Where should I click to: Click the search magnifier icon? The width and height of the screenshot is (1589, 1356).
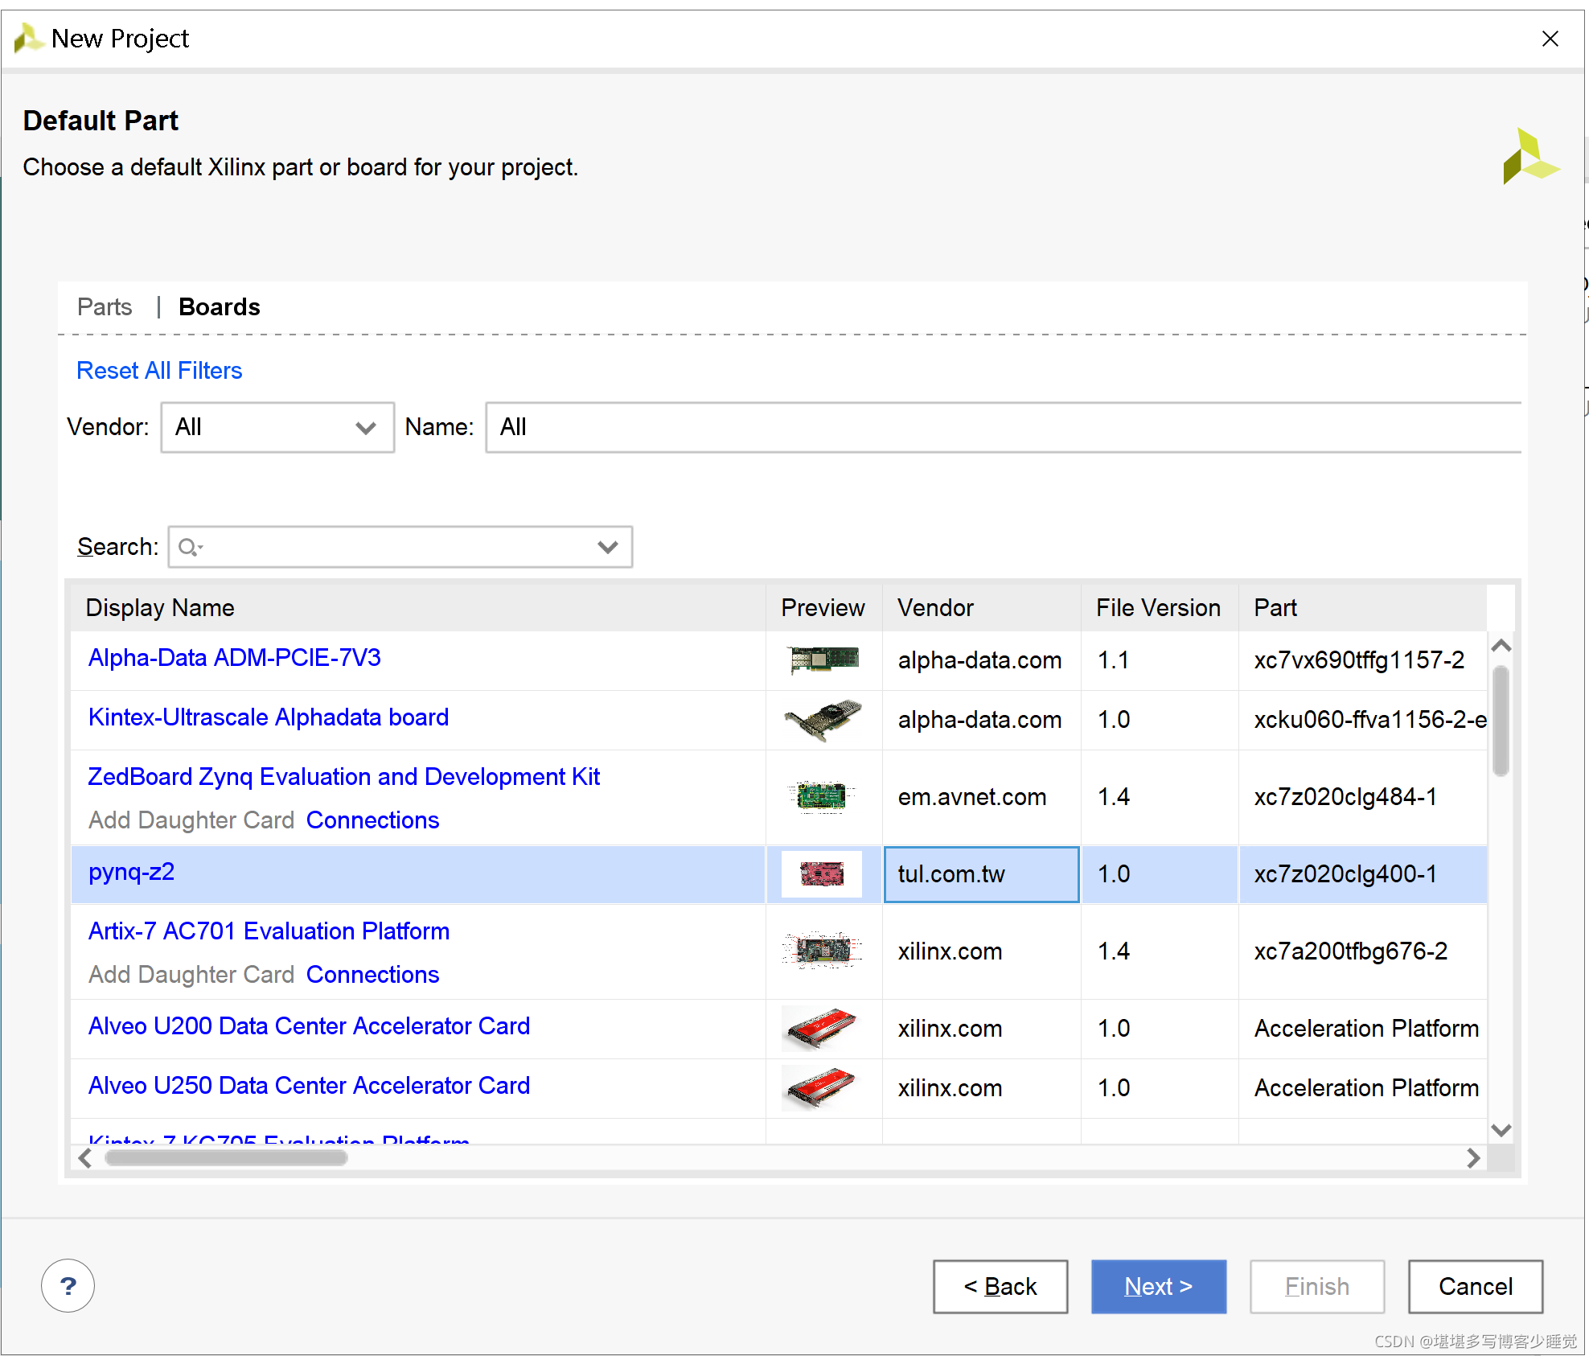click(190, 548)
